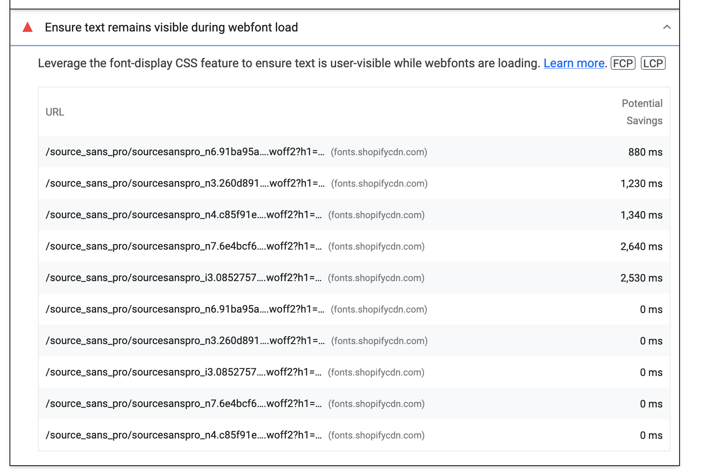Open sourcesanspro_n4 font URL with 1,340 ms
The height and width of the screenshot is (476, 711).
click(184, 215)
